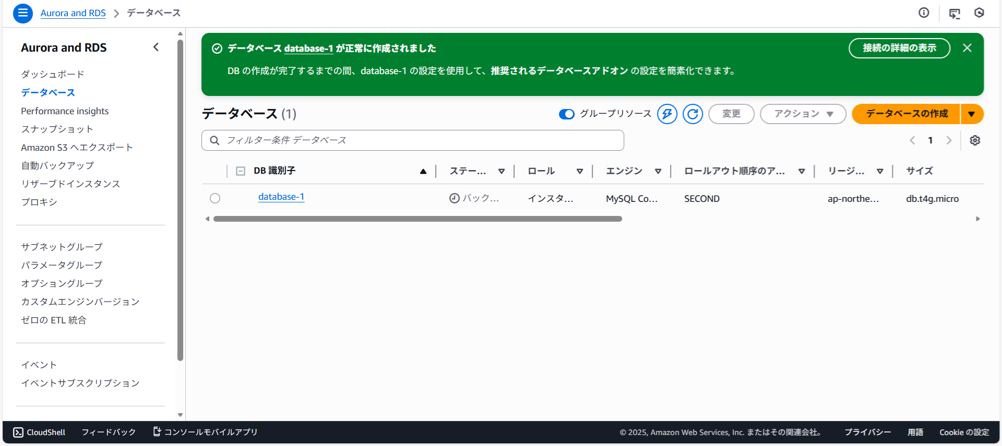This screenshot has height=446, width=1002.
Task: Click the hexagon settings icon in header
Action: tap(979, 13)
